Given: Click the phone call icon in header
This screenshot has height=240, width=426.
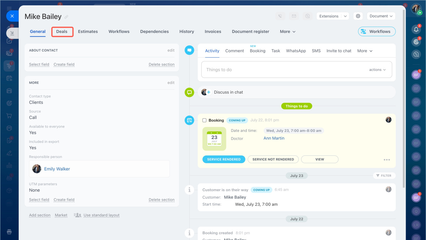Looking at the screenshot, I should [280, 16].
